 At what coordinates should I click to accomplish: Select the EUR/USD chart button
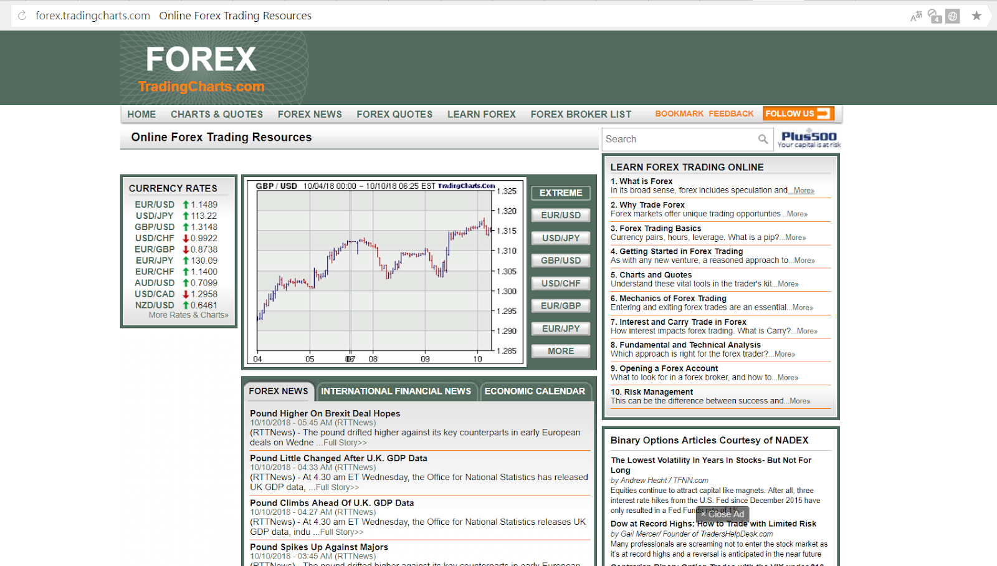tap(560, 215)
